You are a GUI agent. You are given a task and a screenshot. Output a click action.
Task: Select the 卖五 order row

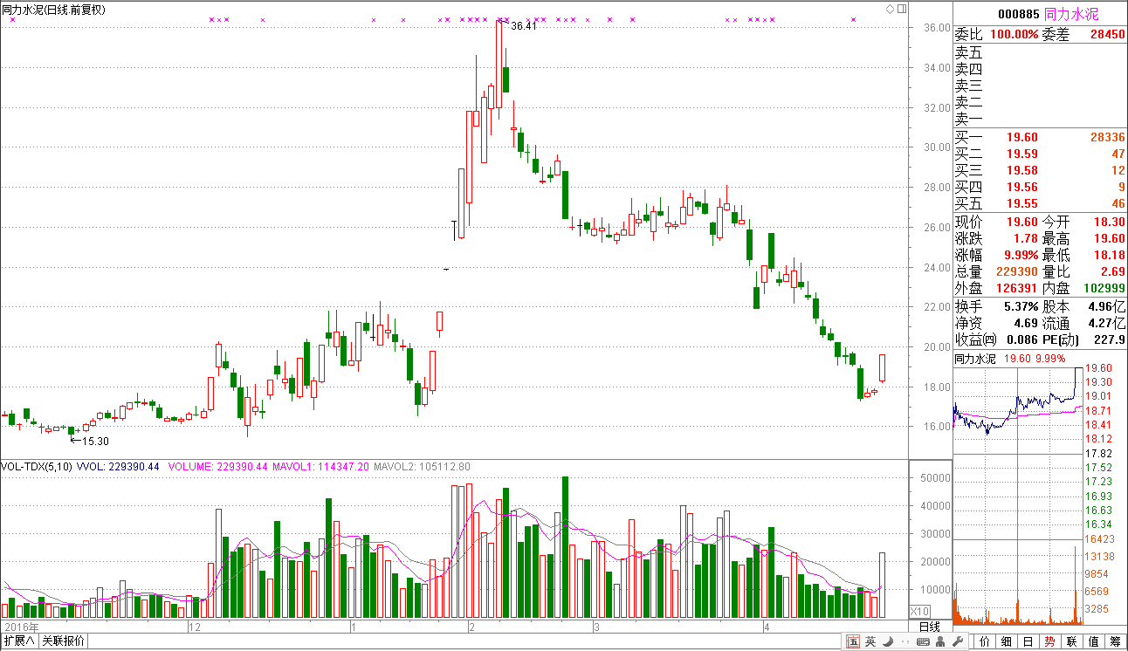[1040, 53]
